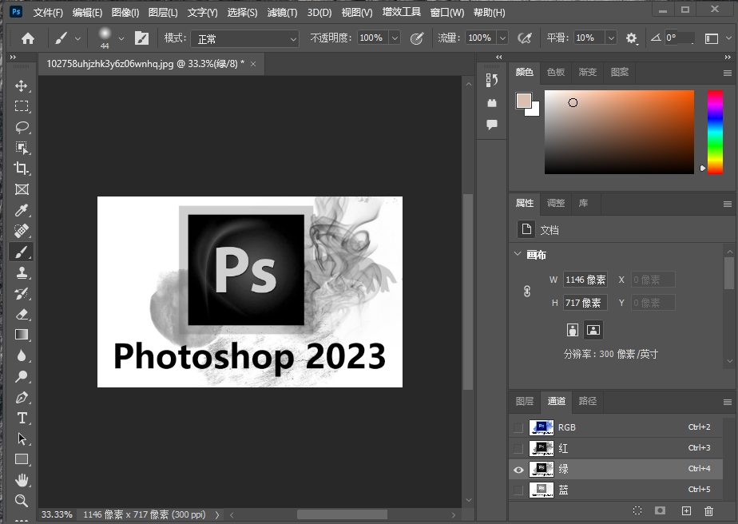Show the RGB composite channel
Screen dimensions: 738x524
pos(518,427)
